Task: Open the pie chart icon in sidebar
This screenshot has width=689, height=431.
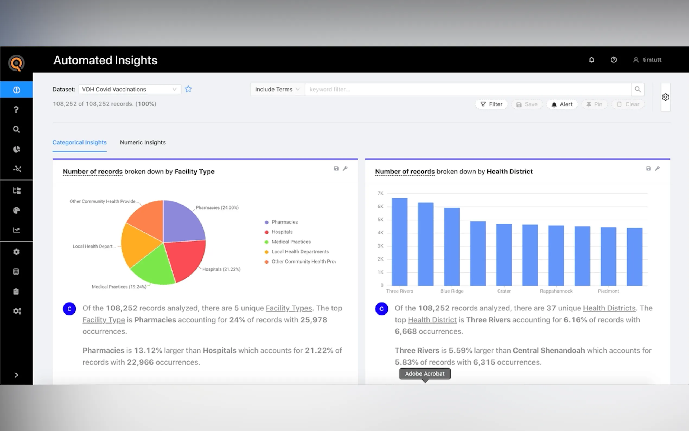Action: (16, 149)
